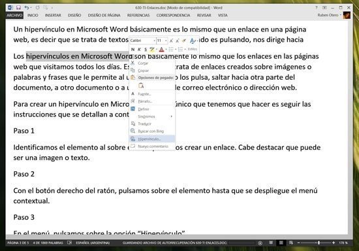The width and height of the screenshot is (359, 251).
Task: Click the Ruben Otero account name
Action: [328, 15]
